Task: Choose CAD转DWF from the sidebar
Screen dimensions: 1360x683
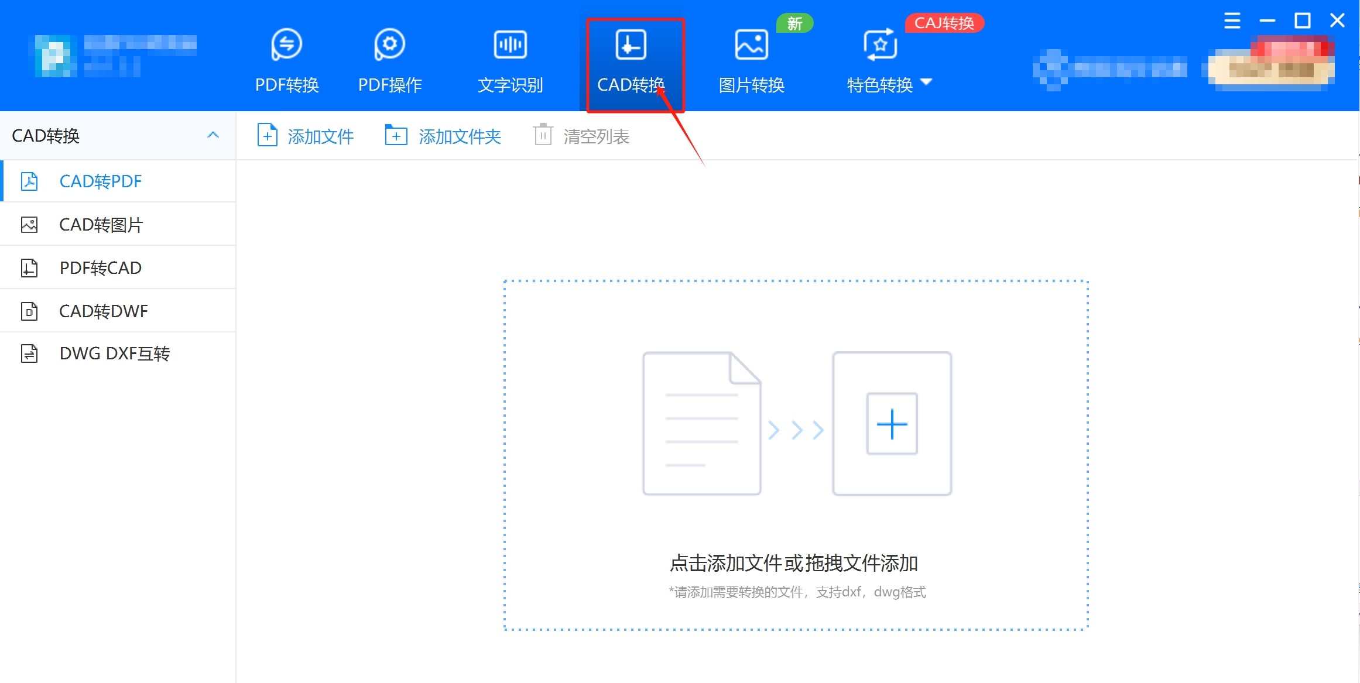Action: [104, 311]
